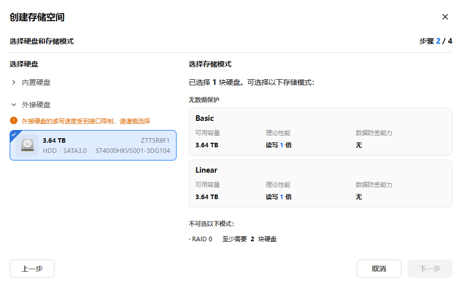The width and height of the screenshot is (463, 289).
Task: Click the 步骤 2 / 4 step indicator
Action: (x=436, y=41)
